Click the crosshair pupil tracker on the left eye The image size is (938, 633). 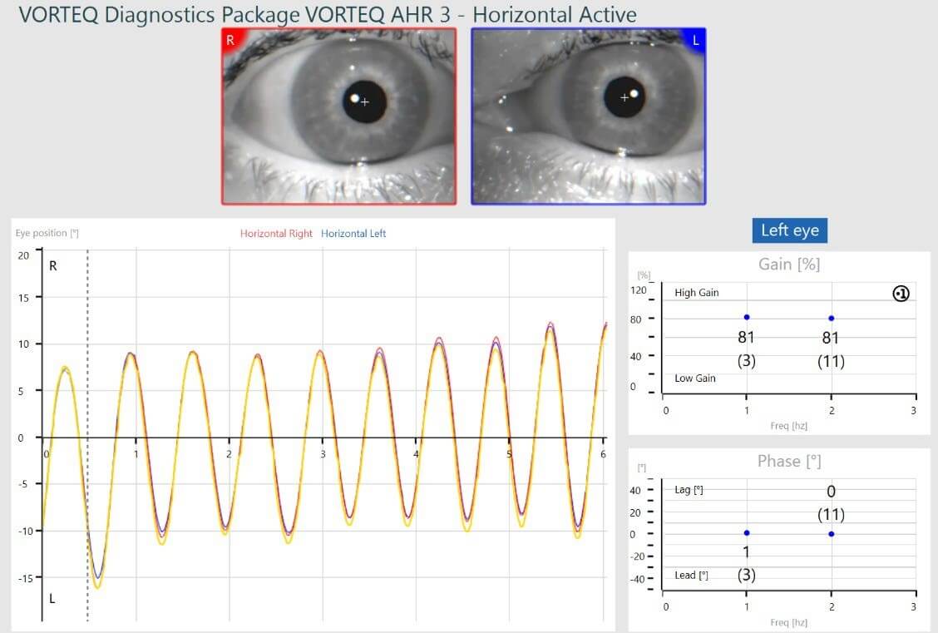click(x=625, y=97)
